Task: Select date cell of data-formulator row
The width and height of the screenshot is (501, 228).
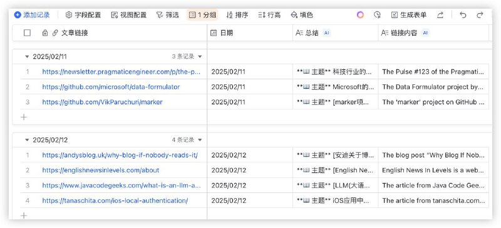Action: pos(250,87)
